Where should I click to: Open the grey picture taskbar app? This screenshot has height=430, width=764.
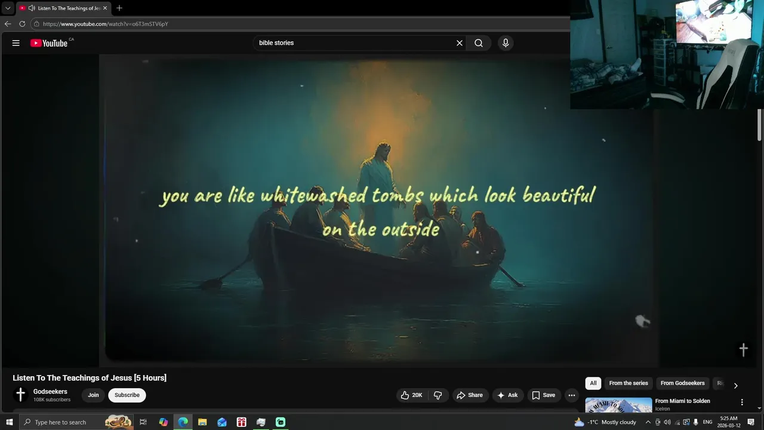[x=261, y=422]
